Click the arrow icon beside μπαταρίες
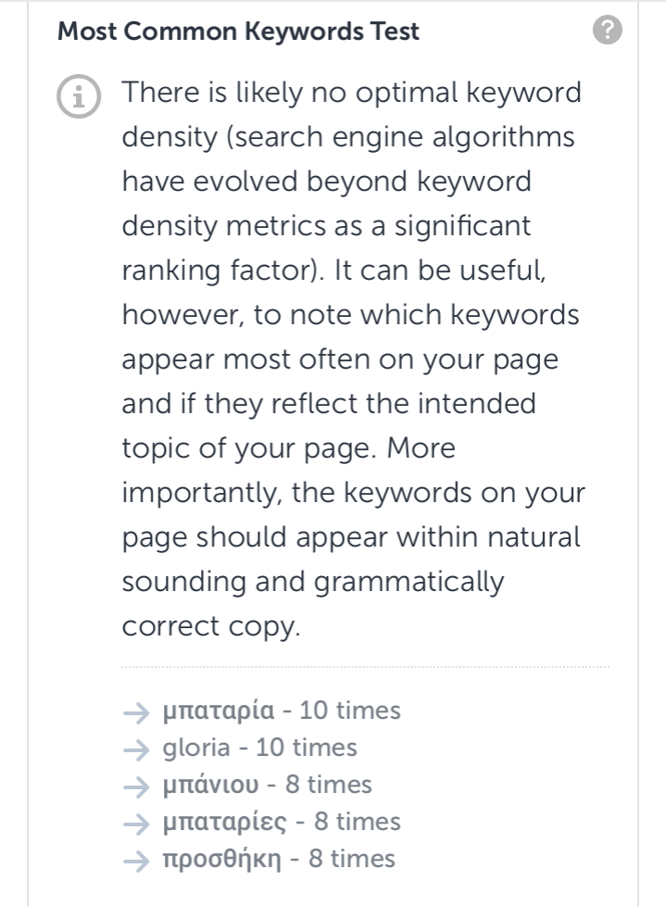The width and height of the screenshot is (666, 906). 136,824
